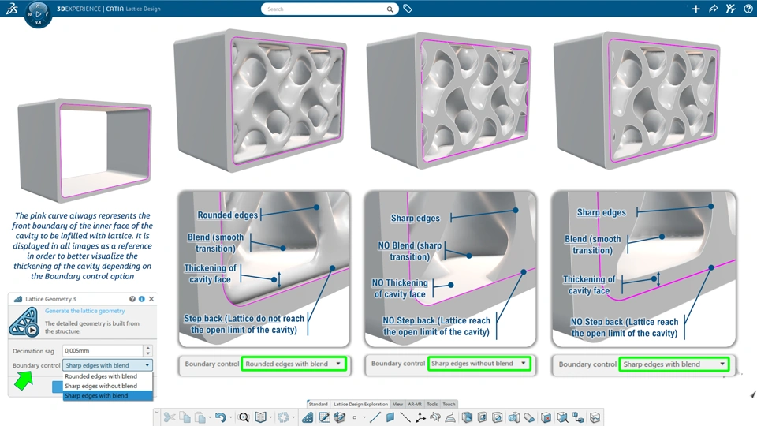The image size is (757, 426).
Task: Open the top bar Help question icon
Action: tap(748, 9)
